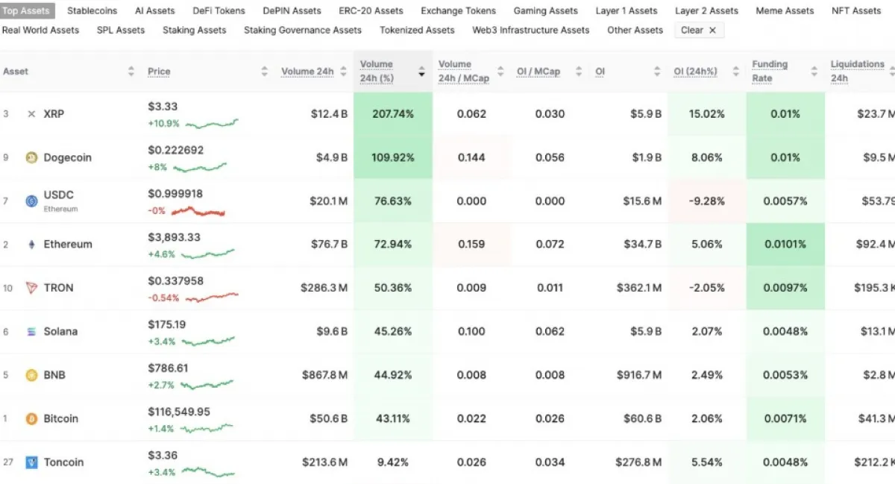Open BNB price sparkline chart
Screen dimensions: 895x484
pos(207,385)
